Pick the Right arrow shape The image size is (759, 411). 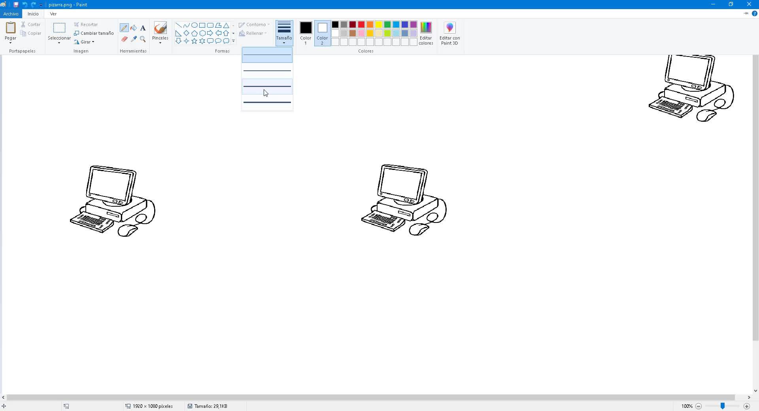click(x=210, y=33)
